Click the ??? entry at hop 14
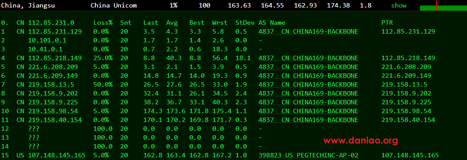This screenshot has height=160, width=467. (x=34, y=146)
